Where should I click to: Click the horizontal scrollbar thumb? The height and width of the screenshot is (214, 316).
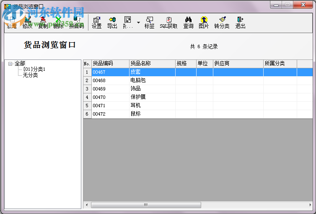146,205
